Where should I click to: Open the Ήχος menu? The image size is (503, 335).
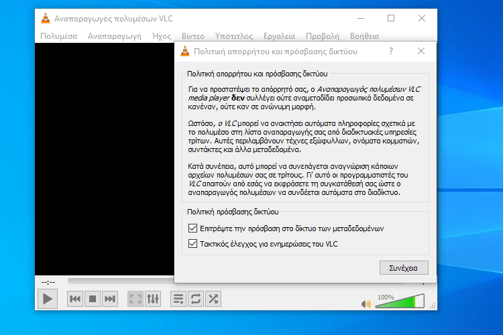(x=162, y=36)
